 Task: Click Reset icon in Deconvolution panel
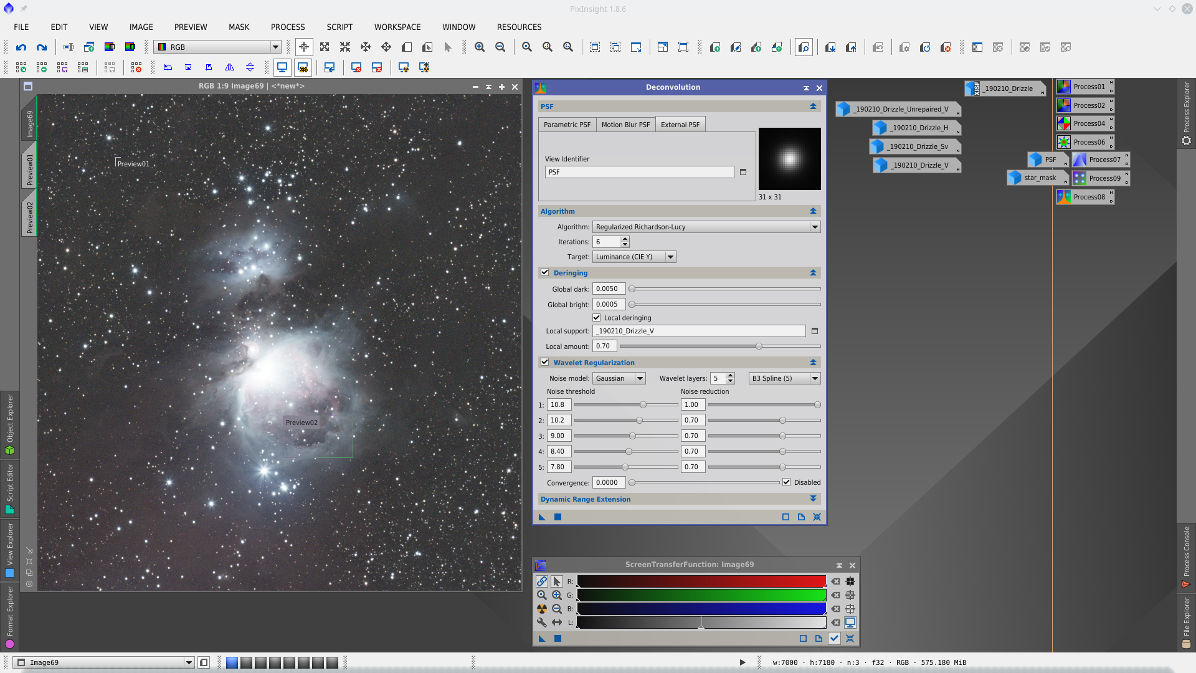817,517
